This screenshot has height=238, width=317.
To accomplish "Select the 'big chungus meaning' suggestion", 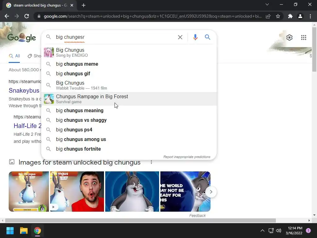I will click(129, 111).
